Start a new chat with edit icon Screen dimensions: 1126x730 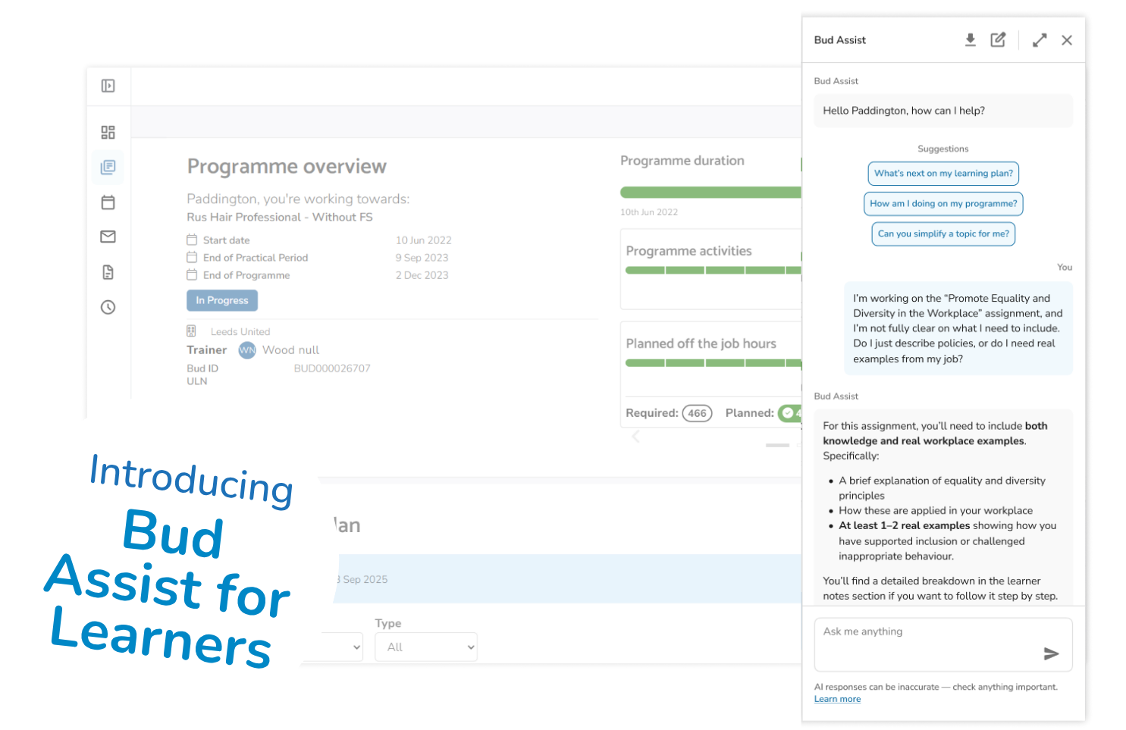point(998,40)
